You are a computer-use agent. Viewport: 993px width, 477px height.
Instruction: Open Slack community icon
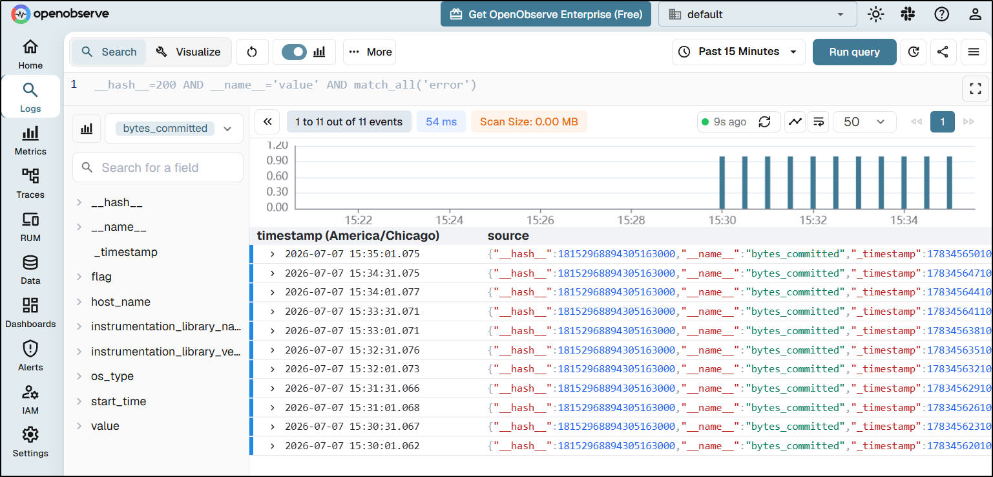[909, 14]
